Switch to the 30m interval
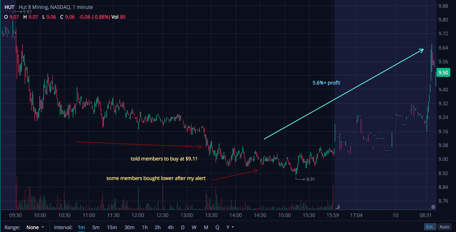Image resolution: width=456 pixels, height=232 pixels. pyautogui.click(x=129, y=228)
